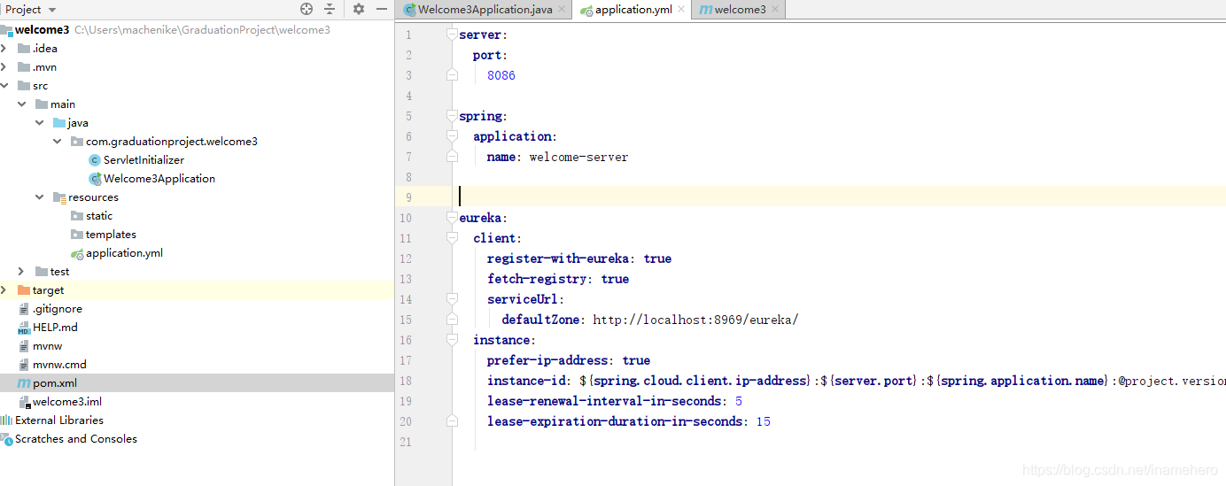Select Scratches and Consoles node
This screenshot has width=1226, height=486.
point(76,438)
